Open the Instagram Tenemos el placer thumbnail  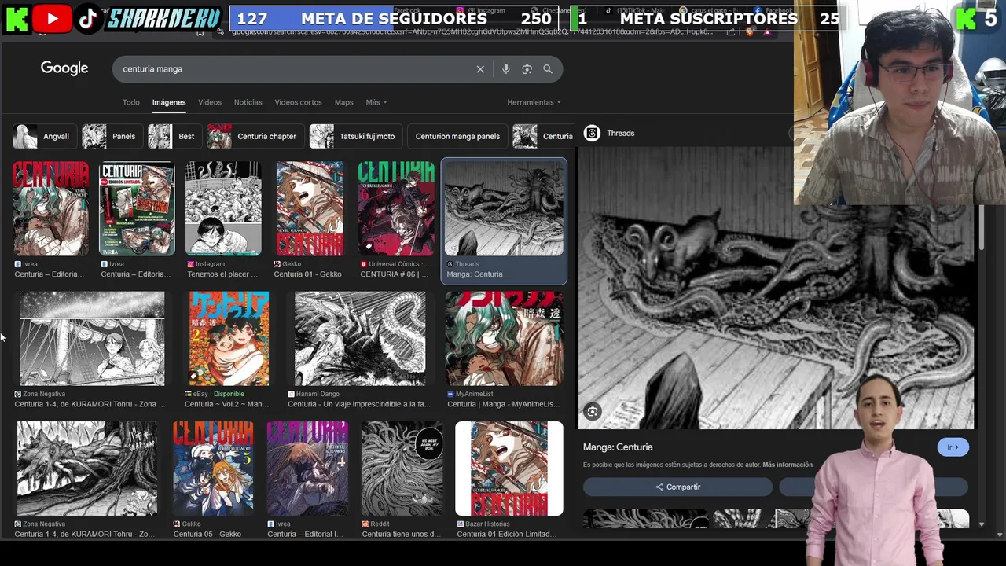[223, 208]
